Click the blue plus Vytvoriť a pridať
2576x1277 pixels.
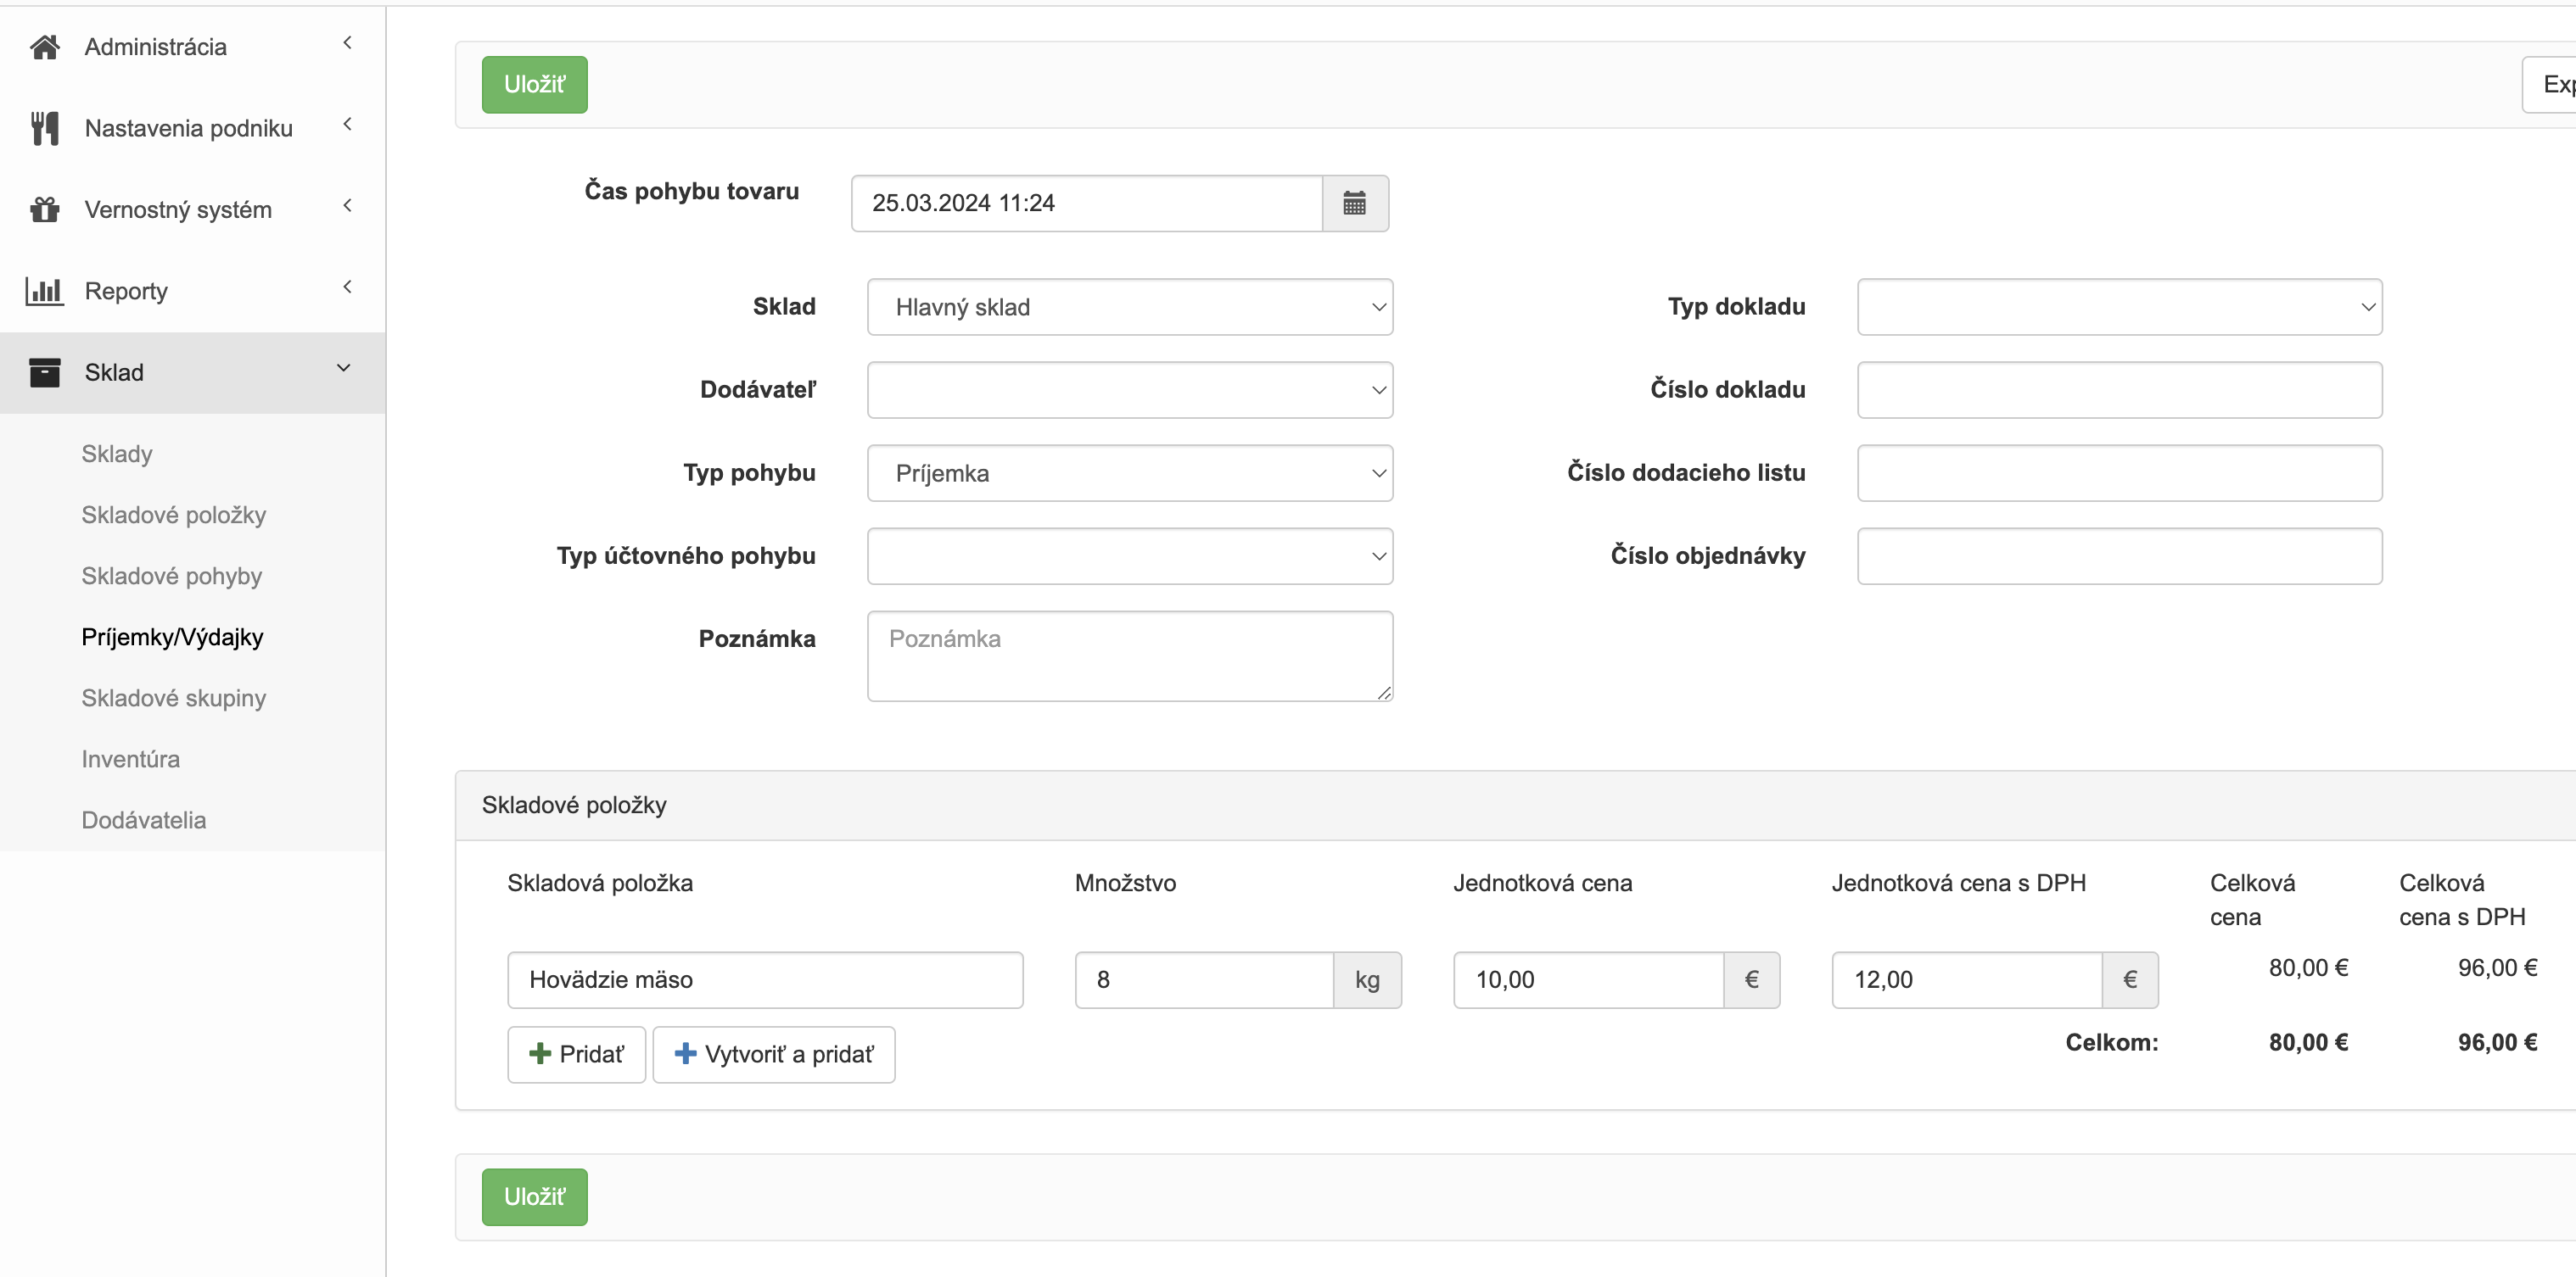[773, 1054]
